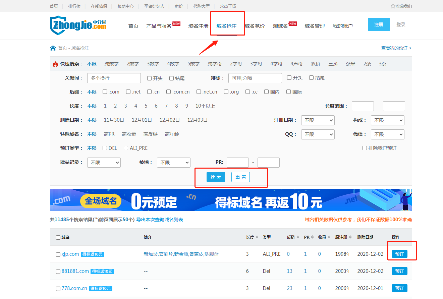Sort results by 原注册 column arrows
This screenshot has width=443, height=299.
coord(350,237)
